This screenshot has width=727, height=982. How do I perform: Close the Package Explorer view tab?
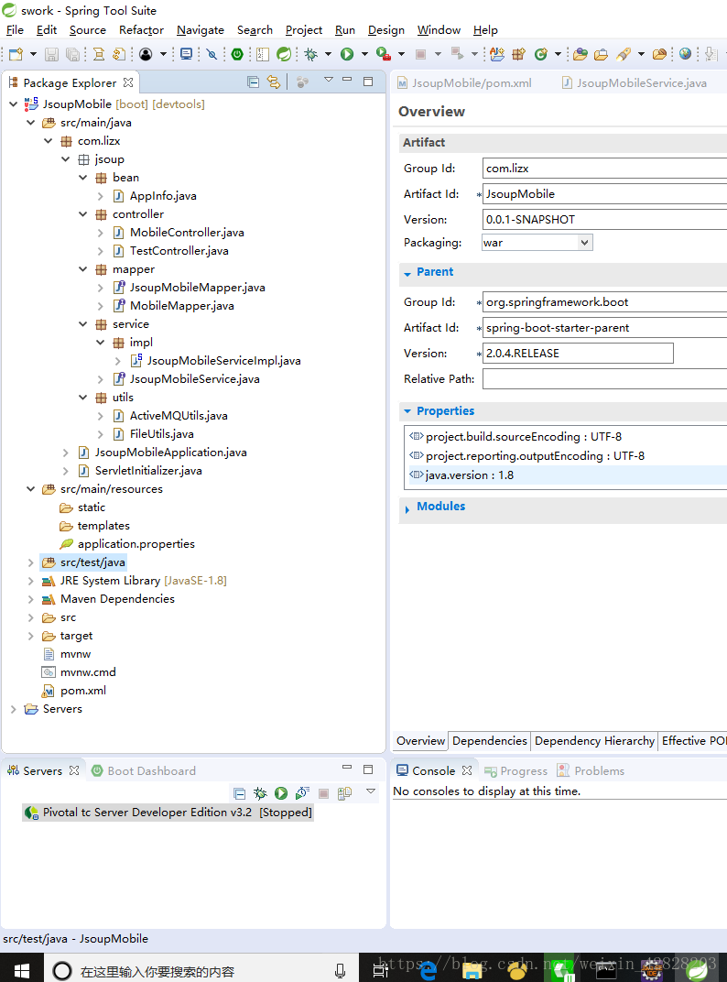coord(128,82)
